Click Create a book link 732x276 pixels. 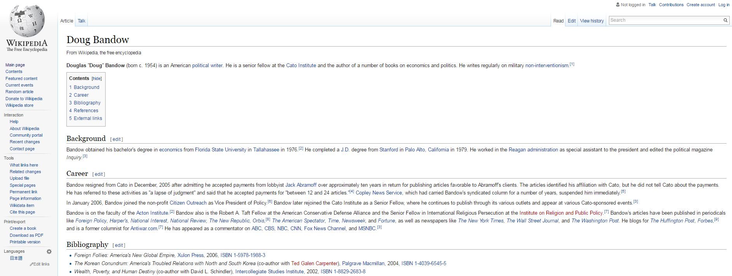click(23, 228)
